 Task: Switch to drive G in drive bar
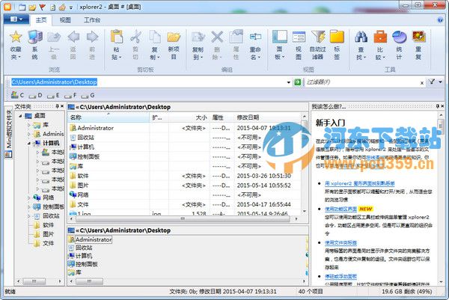pos(88,95)
